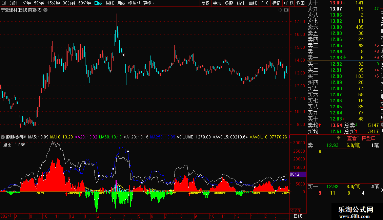Click the 买均 12.61 value

[x=336, y=131]
